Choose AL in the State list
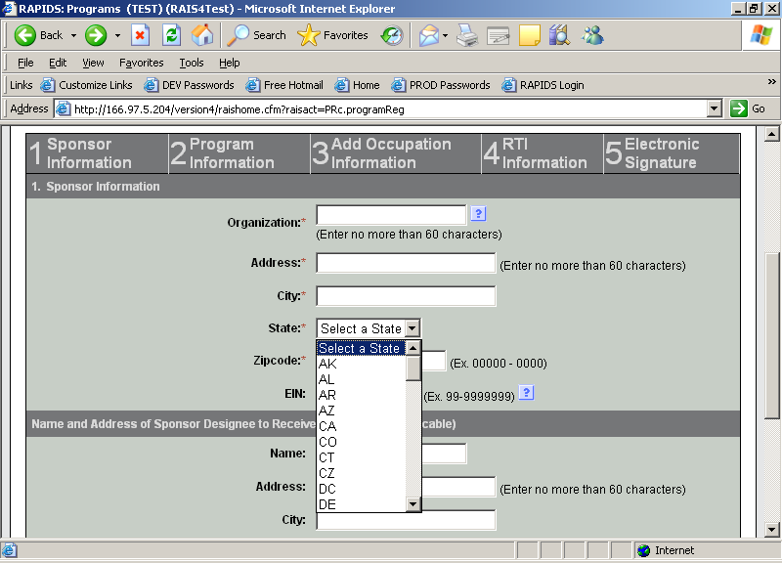782x563 pixels. pos(362,379)
